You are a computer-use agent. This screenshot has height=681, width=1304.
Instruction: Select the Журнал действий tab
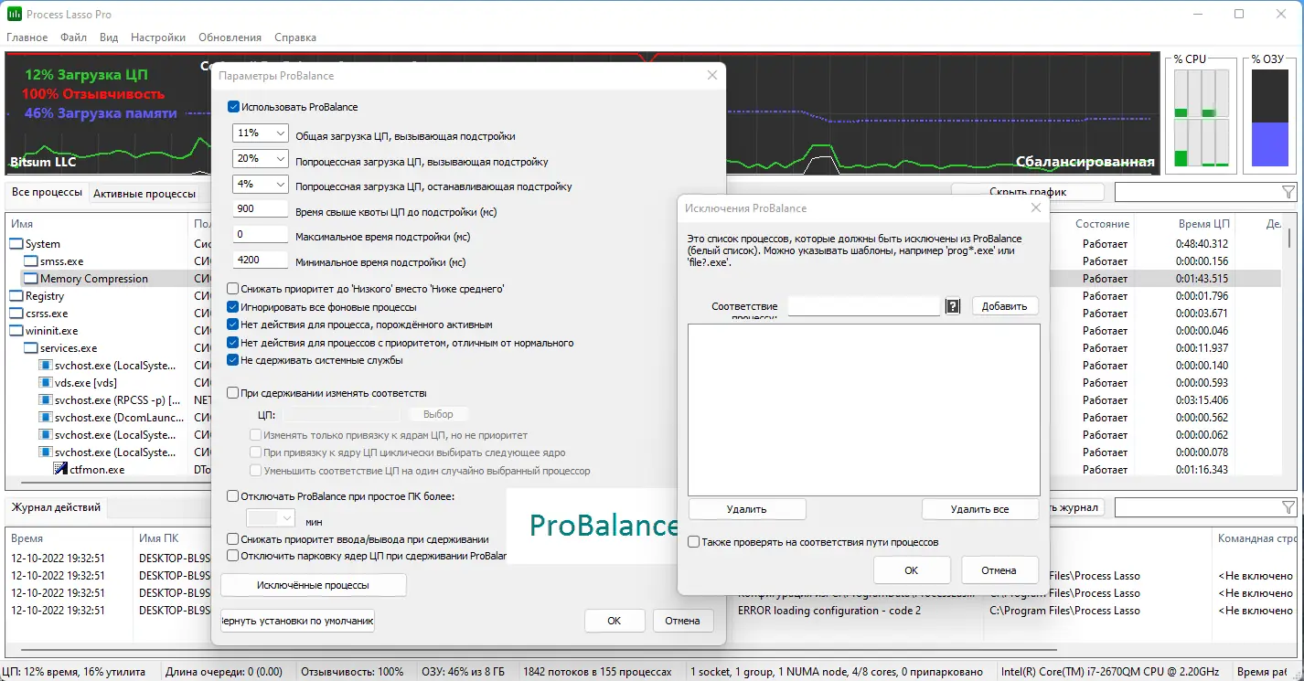[55, 508]
